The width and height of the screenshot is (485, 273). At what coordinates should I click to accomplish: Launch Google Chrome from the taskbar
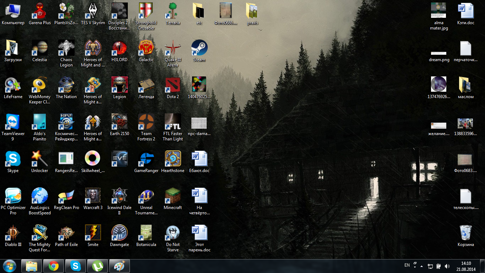click(x=54, y=266)
